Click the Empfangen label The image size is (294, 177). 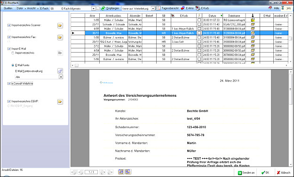[113, 8]
